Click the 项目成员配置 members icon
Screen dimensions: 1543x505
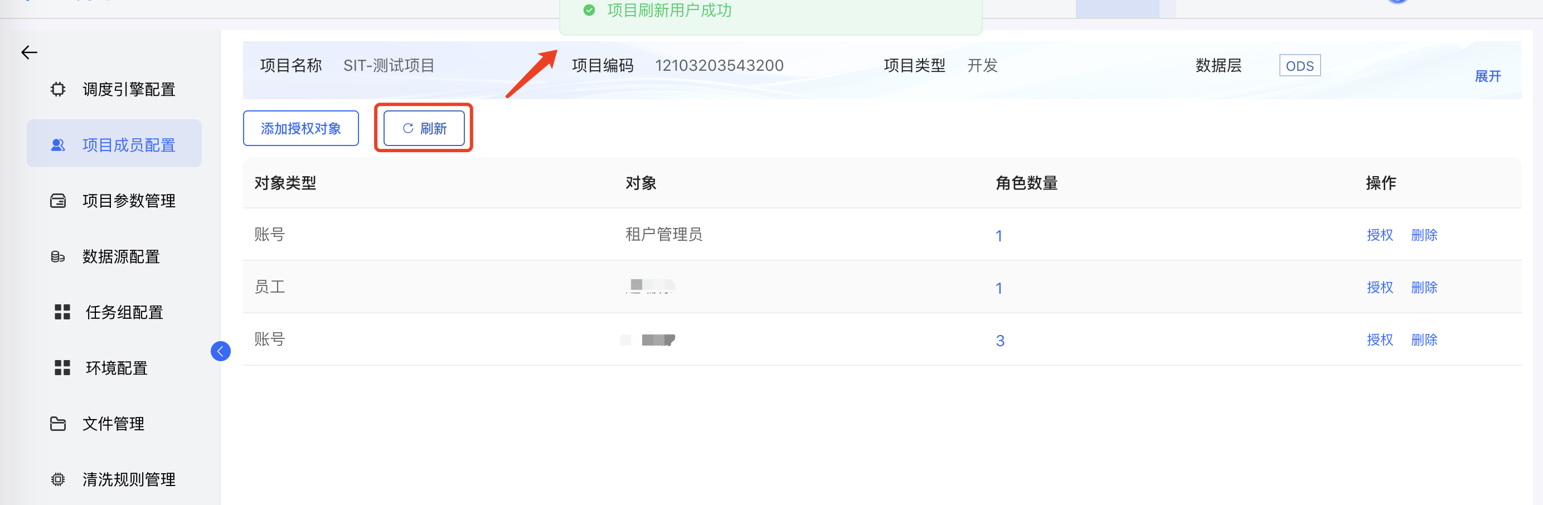click(57, 144)
